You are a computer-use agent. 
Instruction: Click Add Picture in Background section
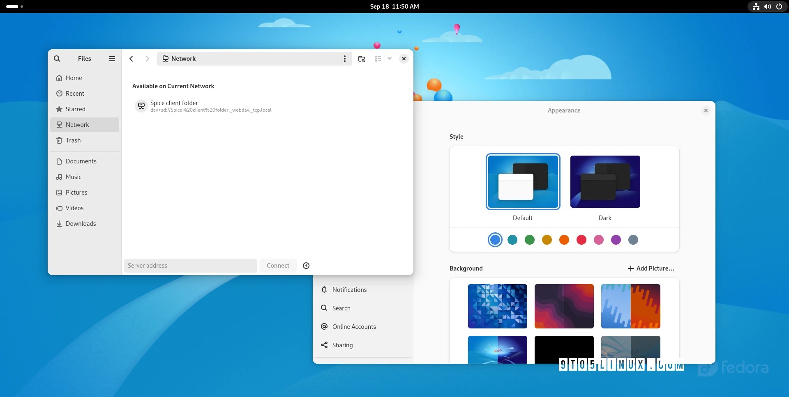[x=651, y=268]
